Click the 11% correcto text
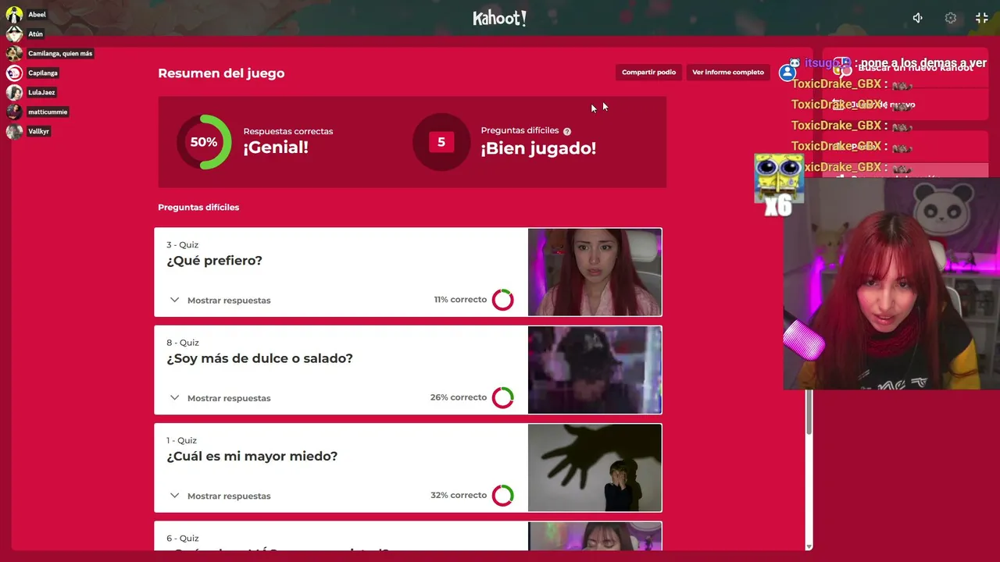 tap(460, 300)
